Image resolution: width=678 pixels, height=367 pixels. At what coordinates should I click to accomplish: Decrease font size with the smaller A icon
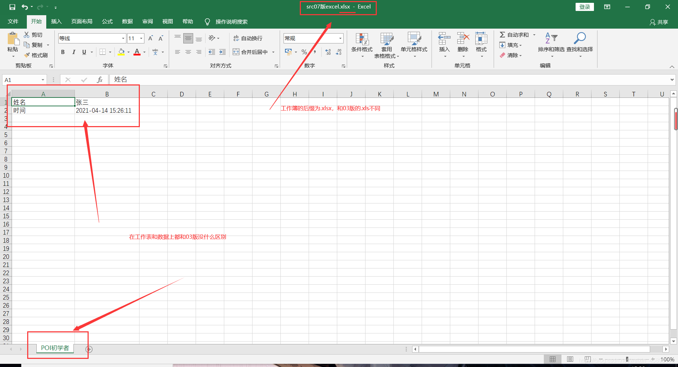pos(161,38)
